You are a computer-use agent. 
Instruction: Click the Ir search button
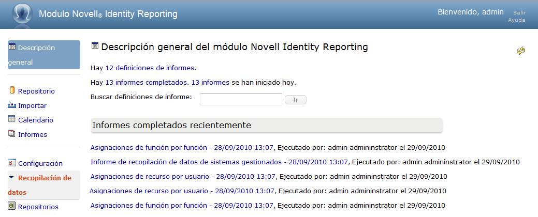(x=296, y=100)
